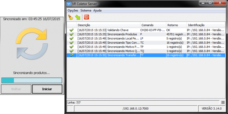
Task: Click the checkmark on Sincronizando Transfer row
Action: (72, 55)
